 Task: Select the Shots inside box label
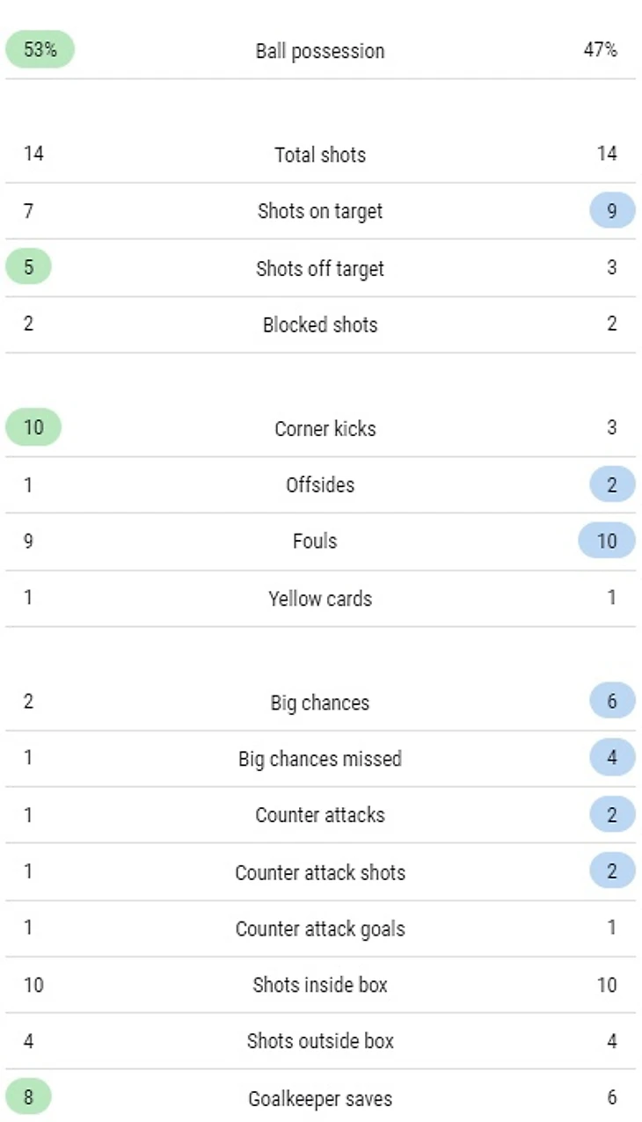pos(320,985)
